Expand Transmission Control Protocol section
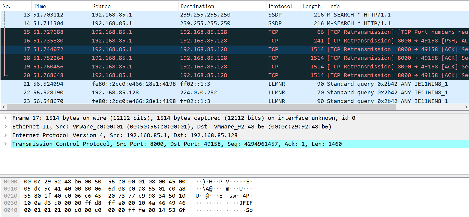Viewport: 469px width, 217px height. (5, 144)
